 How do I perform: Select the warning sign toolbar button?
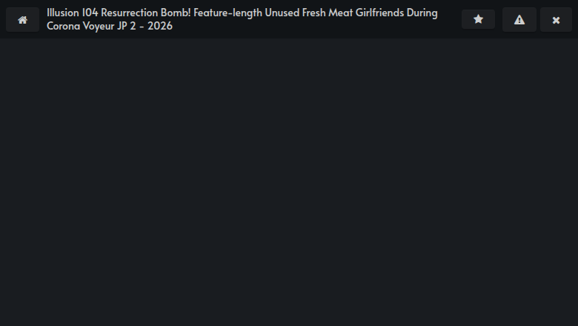pos(519,20)
